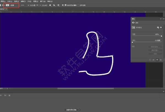
Task: Toggle the Auto Add/Delete checkbox
Action: 65,5
